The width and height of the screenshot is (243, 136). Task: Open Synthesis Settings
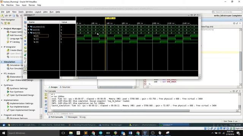point(17,88)
